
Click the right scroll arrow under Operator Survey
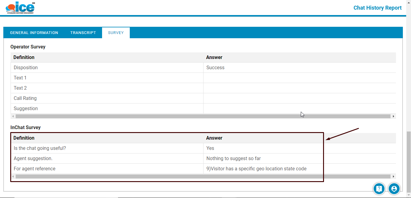[x=393, y=116]
